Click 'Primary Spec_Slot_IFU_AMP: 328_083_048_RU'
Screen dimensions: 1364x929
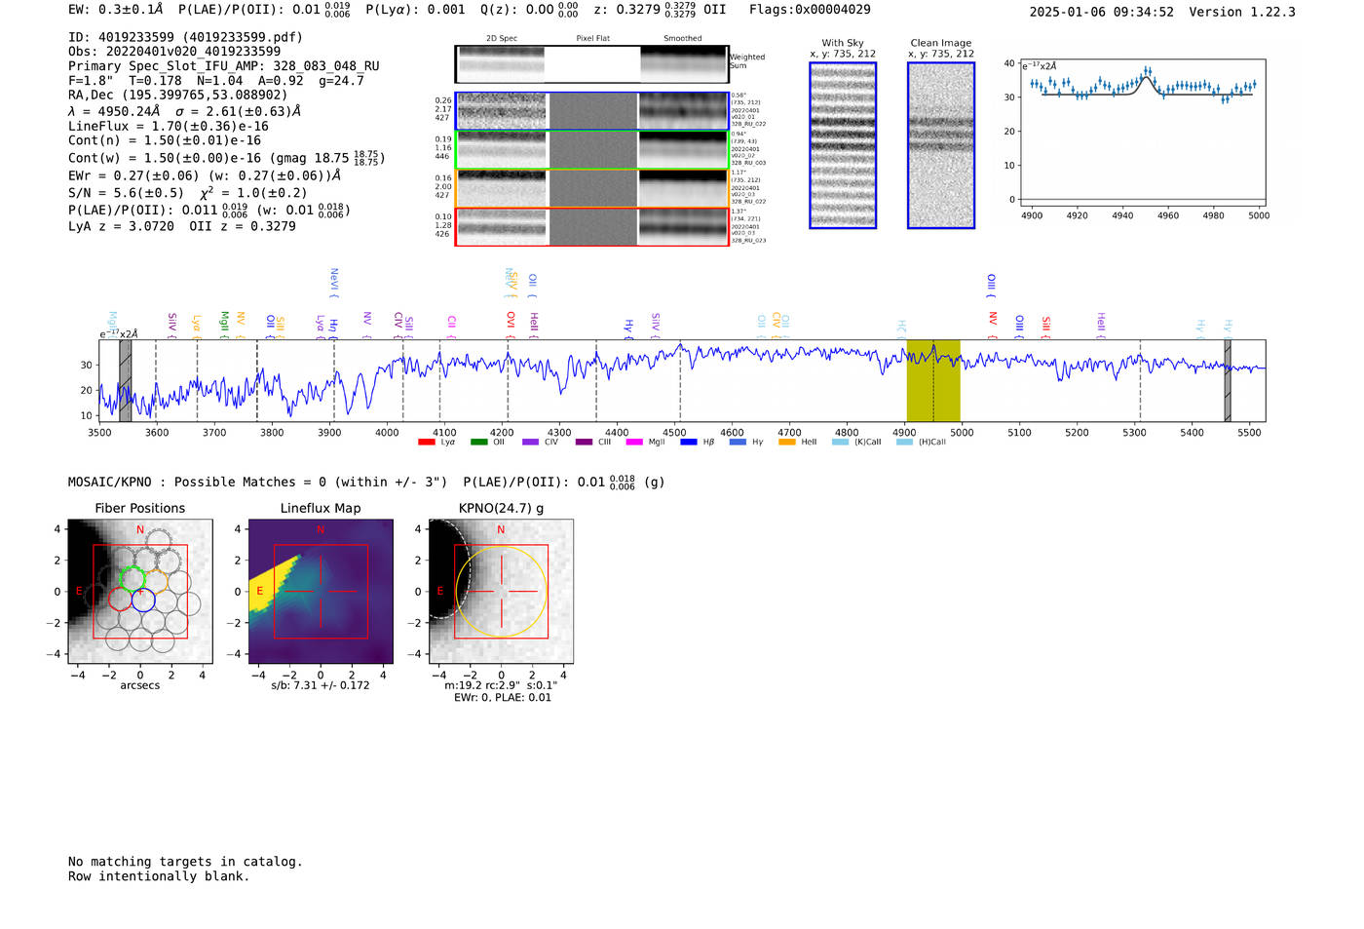(x=224, y=66)
